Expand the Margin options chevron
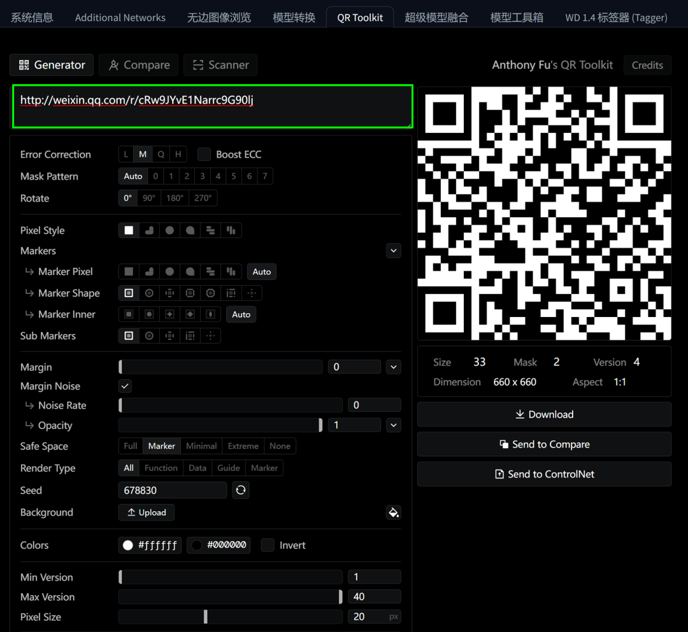Viewport: 688px width, 632px height. 394,367
